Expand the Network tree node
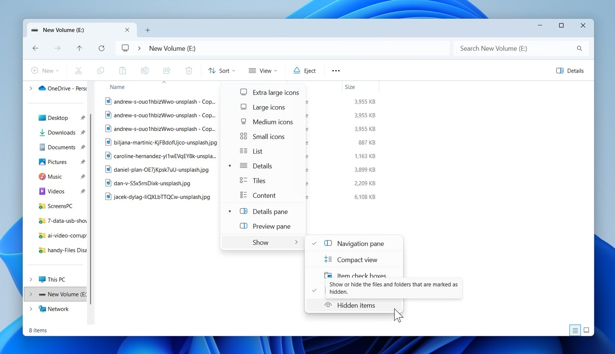 [x=31, y=309]
